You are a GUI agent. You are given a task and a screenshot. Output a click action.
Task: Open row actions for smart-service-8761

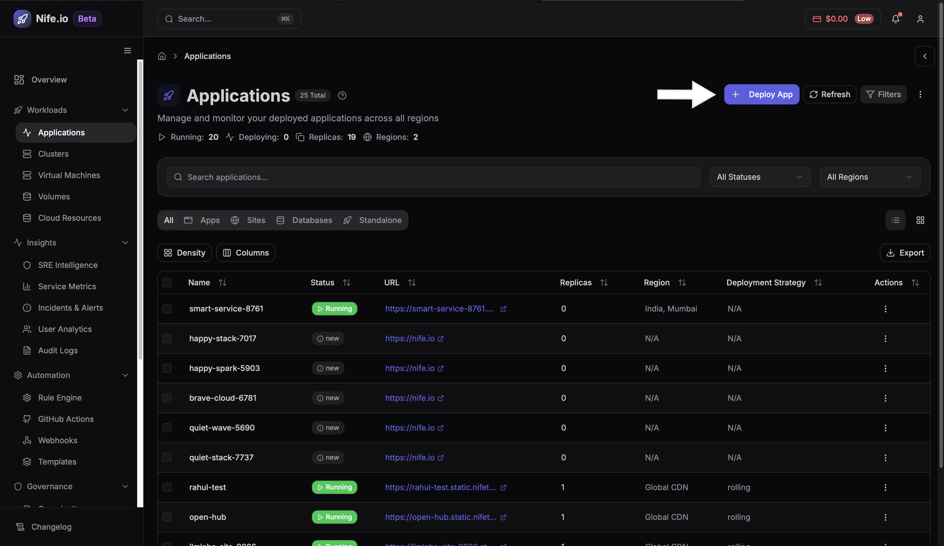point(886,309)
